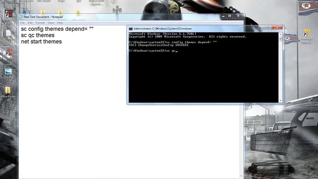
Task: Close the Command Prompt window
Action: pos(277,27)
